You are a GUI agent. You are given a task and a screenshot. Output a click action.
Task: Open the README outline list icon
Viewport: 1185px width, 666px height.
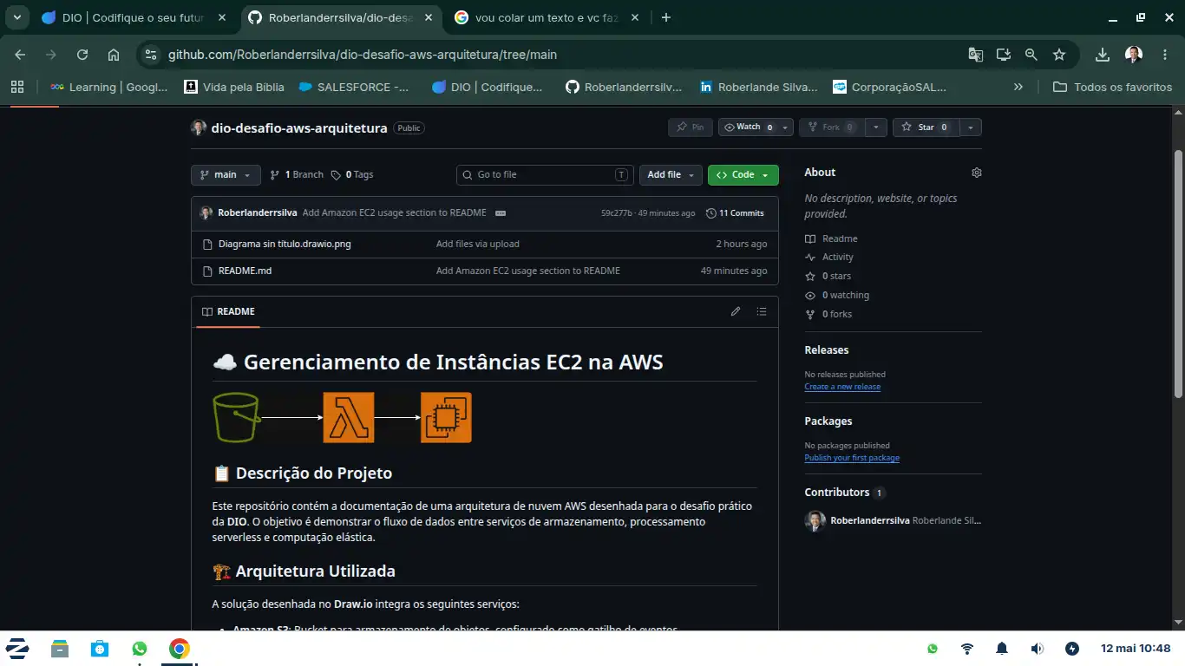[x=762, y=312]
